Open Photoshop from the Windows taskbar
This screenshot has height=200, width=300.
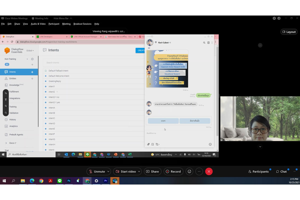click(69, 181)
